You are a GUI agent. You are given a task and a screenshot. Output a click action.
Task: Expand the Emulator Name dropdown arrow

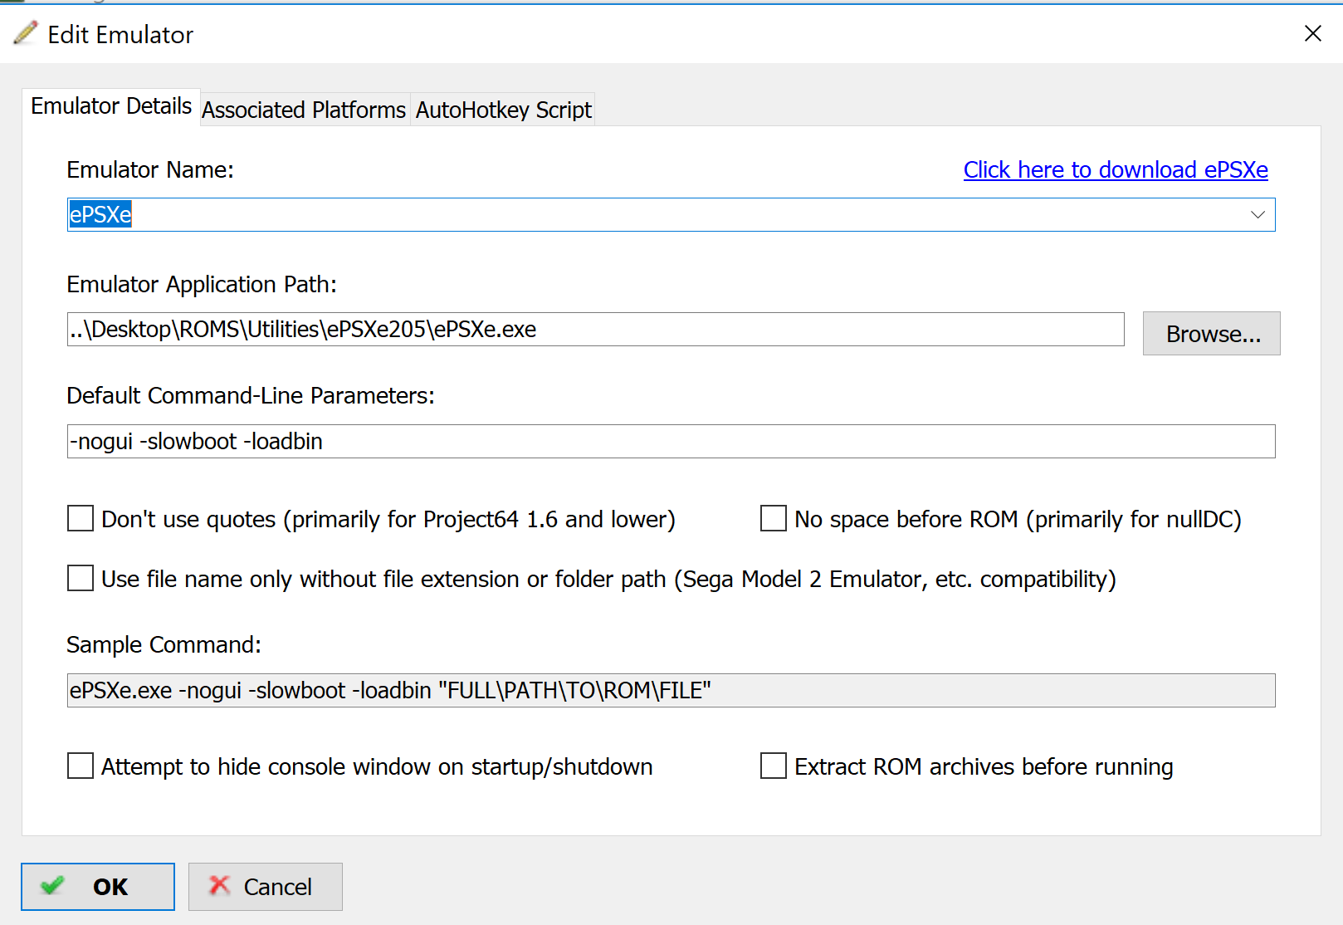point(1258,214)
